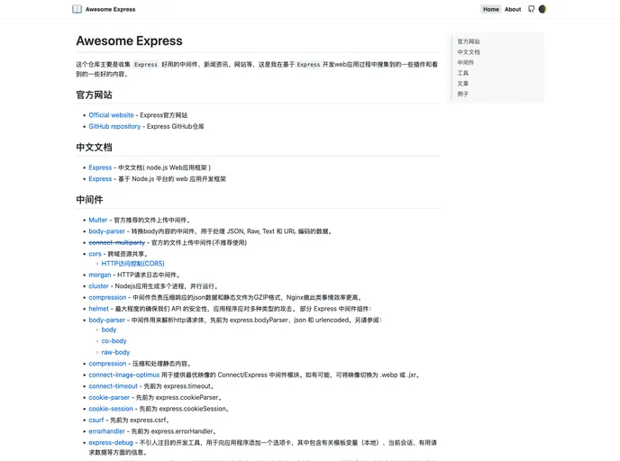Open the errorhandler link

106,431
